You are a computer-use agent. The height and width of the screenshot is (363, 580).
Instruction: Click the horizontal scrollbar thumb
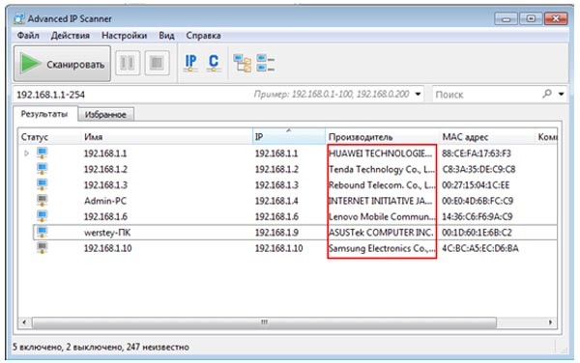(x=264, y=322)
